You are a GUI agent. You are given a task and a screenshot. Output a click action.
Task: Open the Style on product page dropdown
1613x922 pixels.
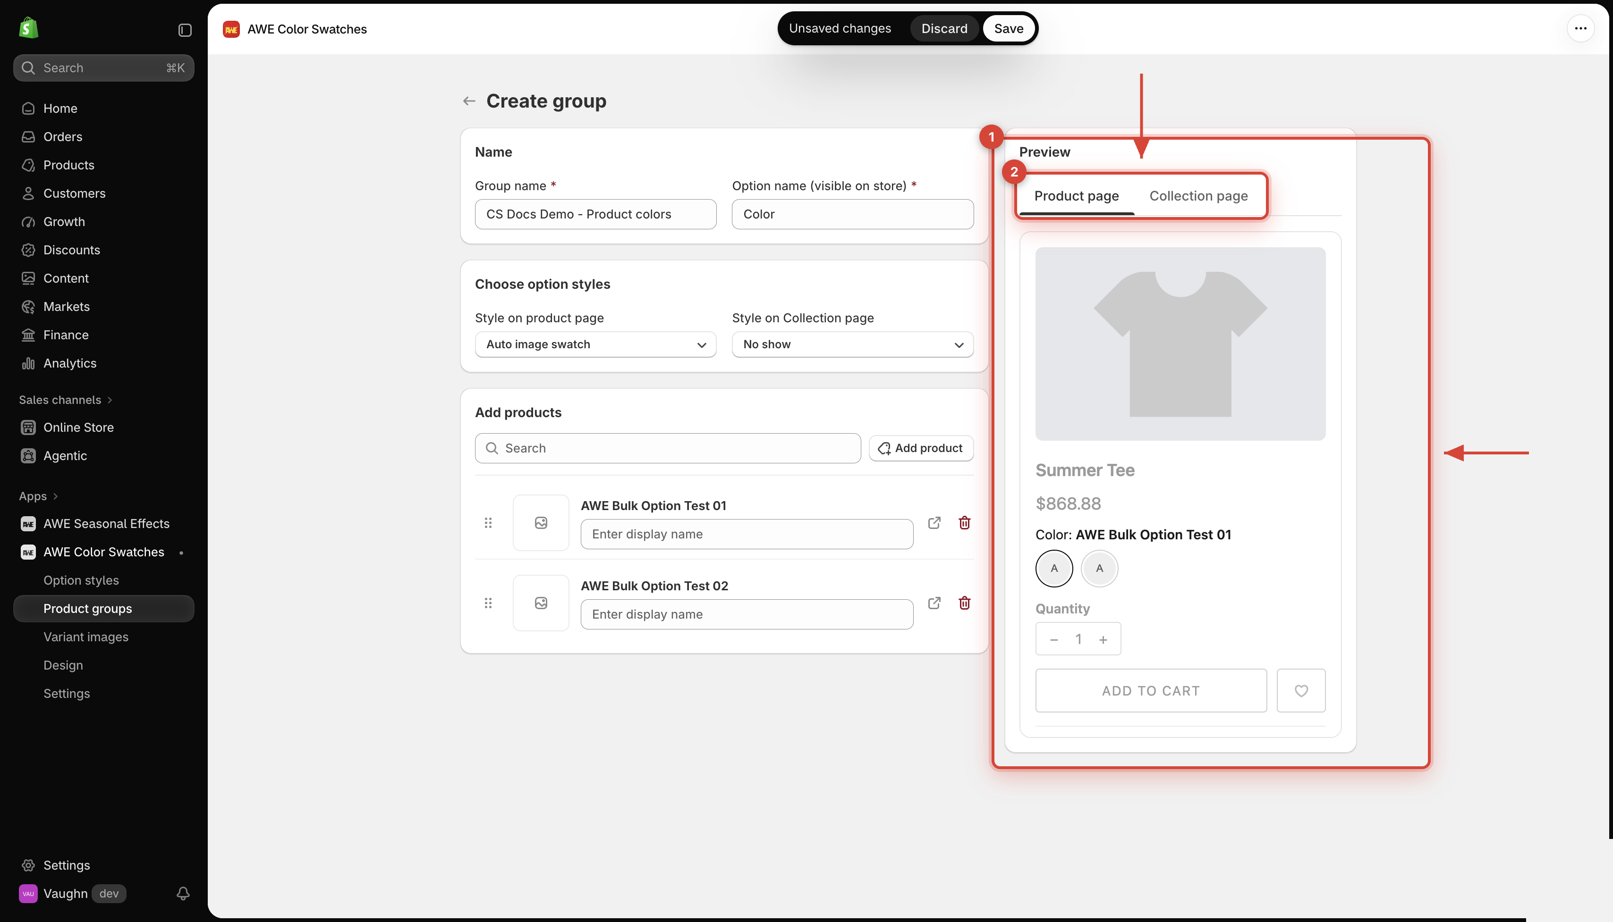(595, 344)
